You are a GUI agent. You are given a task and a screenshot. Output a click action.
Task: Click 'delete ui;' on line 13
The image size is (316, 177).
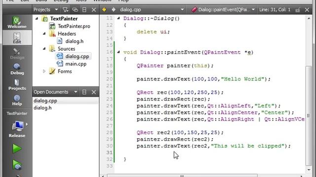pos(153,31)
